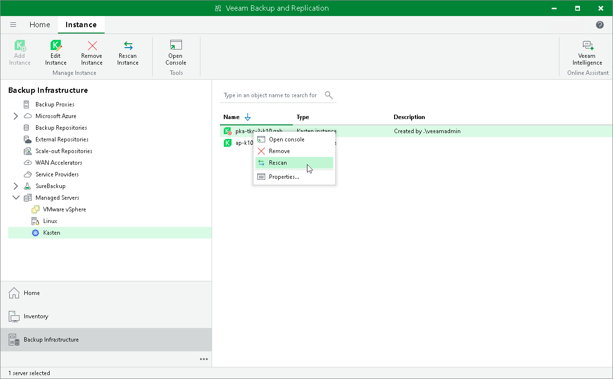
Task: Expand the SureBackup node
Action: tap(16, 186)
